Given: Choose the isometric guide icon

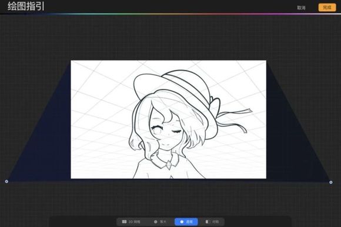Looking at the screenshot, I should tap(155, 222).
